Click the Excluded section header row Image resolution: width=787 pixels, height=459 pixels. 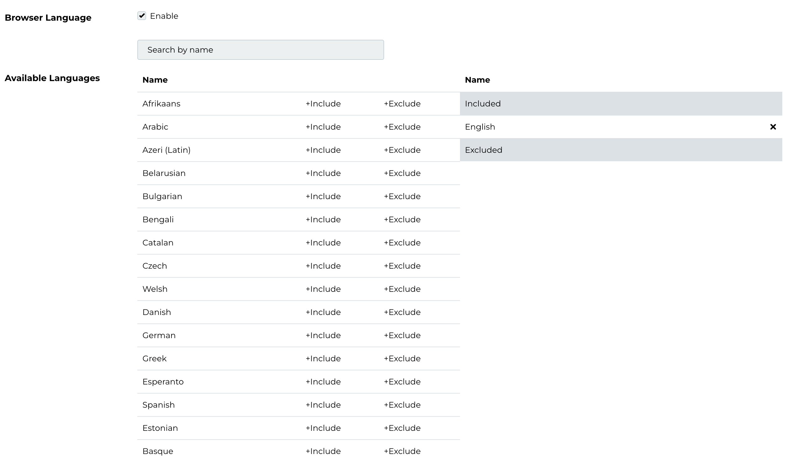(x=621, y=150)
